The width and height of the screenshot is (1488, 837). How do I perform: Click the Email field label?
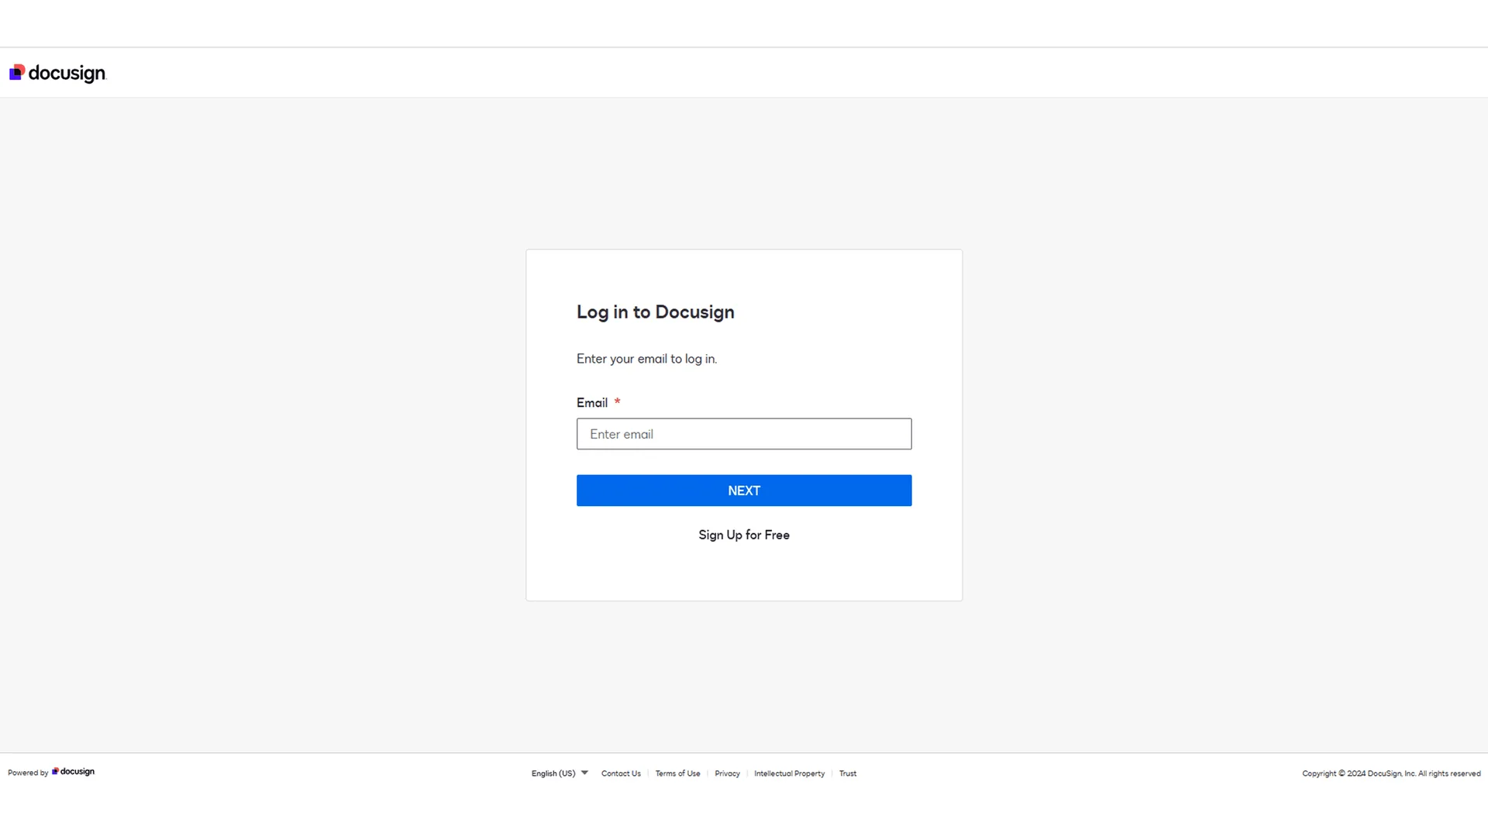pos(592,403)
